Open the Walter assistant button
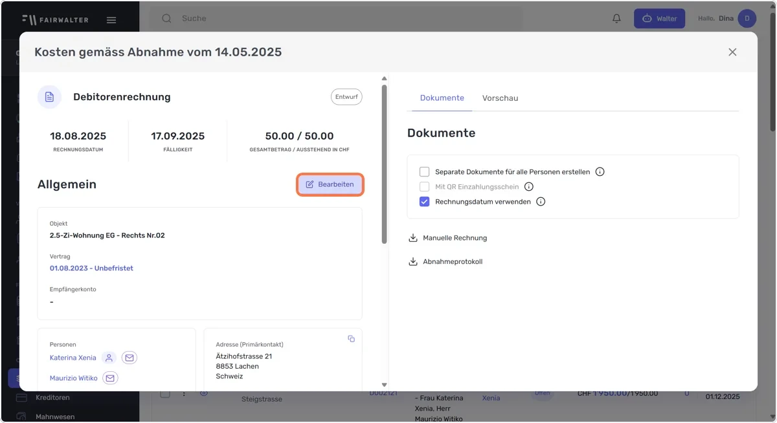Image resolution: width=777 pixels, height=423 pixels. [x=659, y=19]
